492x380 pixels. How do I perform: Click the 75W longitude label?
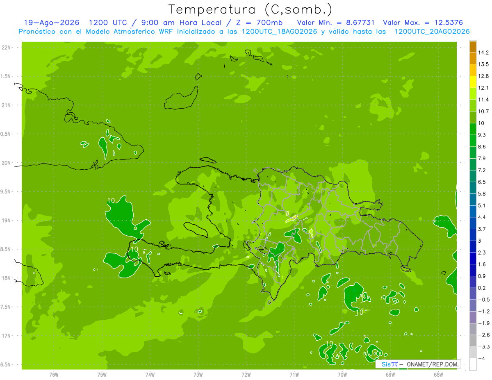click(102, 375)
